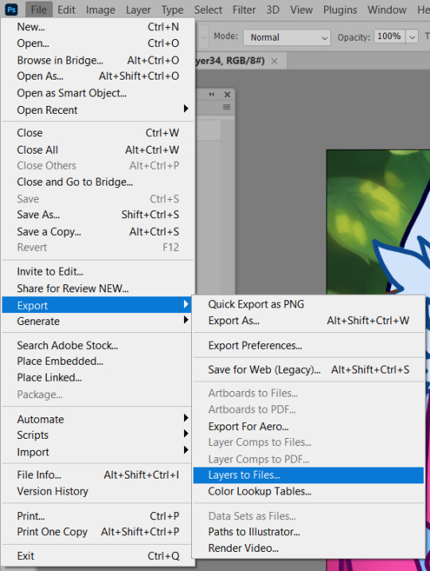
Task: Open Version History
Action: point(98,491)
